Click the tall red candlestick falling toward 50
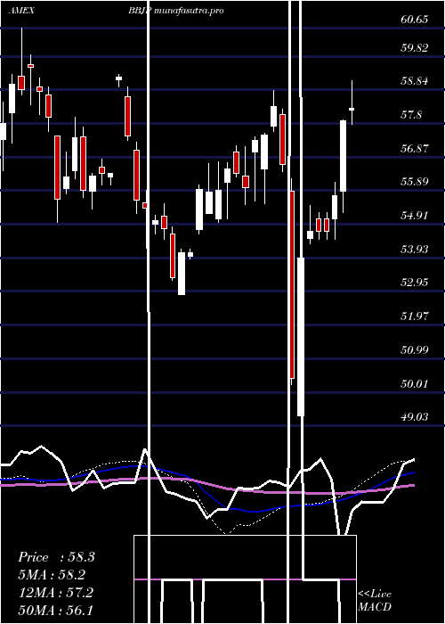This screenshot has height=624, width=445. [292, 284]
